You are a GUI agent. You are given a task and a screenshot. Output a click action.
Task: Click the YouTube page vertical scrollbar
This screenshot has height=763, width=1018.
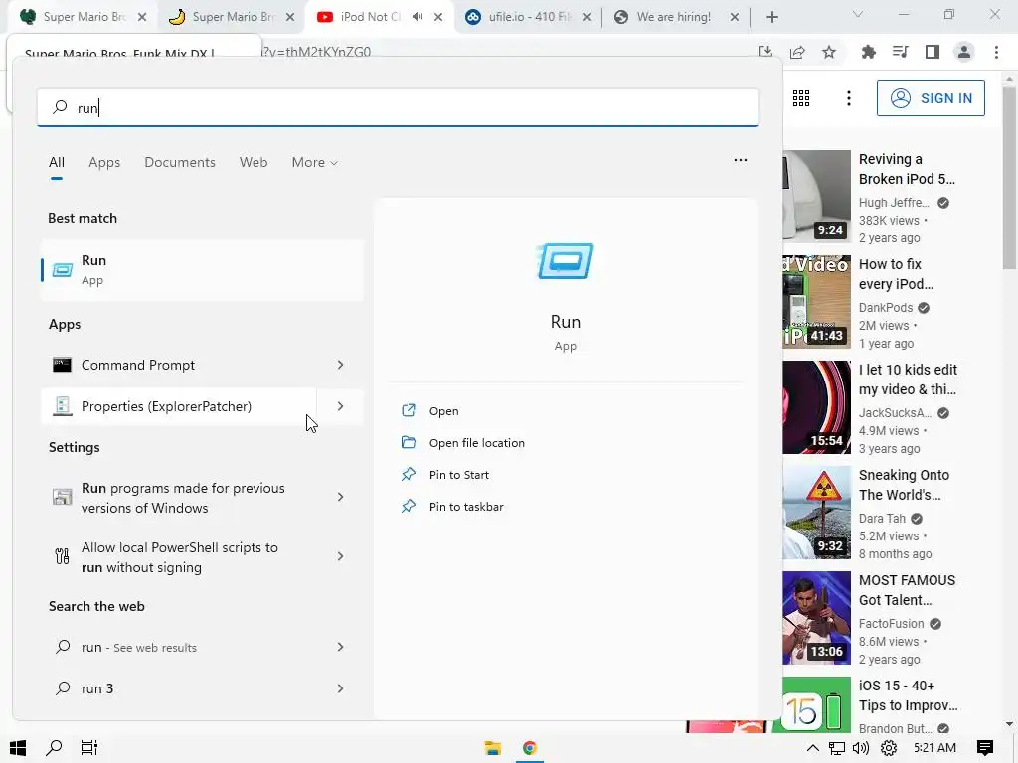[1009, 179]
